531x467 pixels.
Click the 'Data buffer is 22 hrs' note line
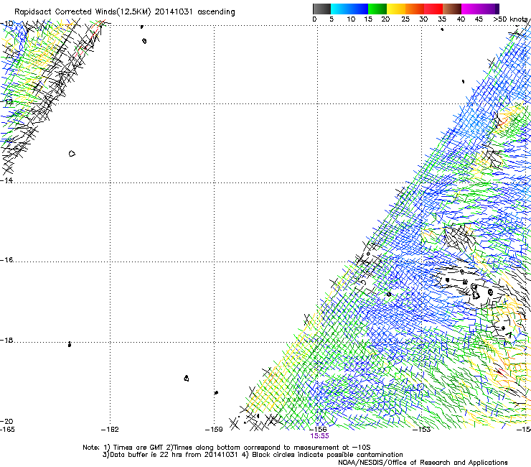click(253, 455)
